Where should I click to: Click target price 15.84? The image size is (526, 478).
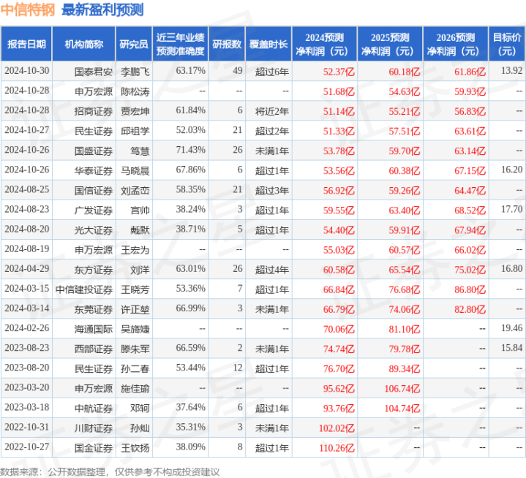coord(511,348)
